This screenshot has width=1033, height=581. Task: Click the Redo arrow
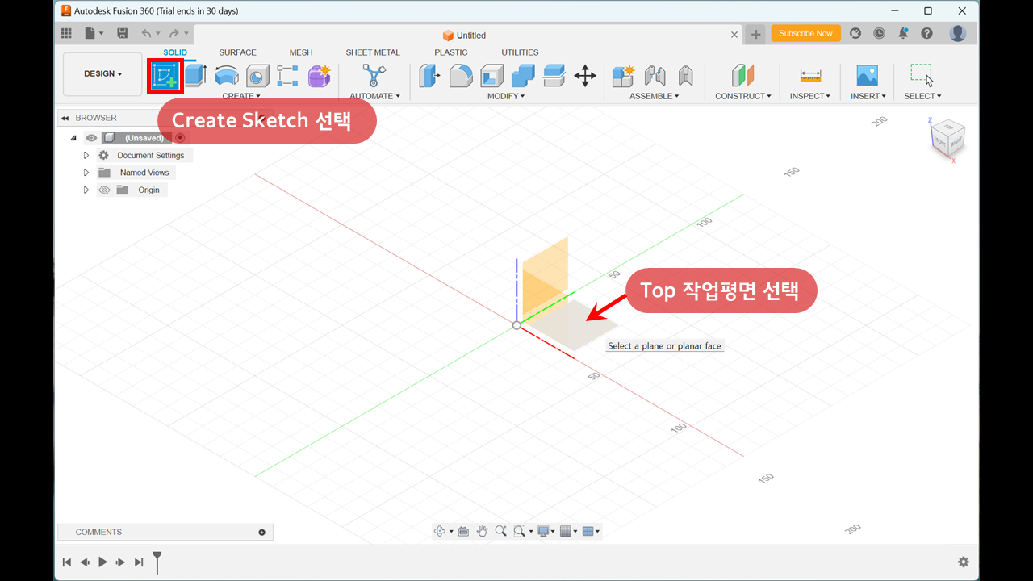click(x=174, y=33)
